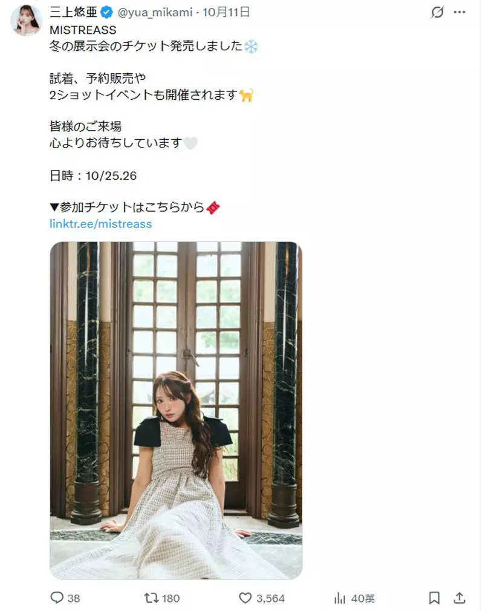Viewport: 483px width, 611px height.
Task: Open the reply comment icon
Action: pyautogui.click(x=57, y=597)
